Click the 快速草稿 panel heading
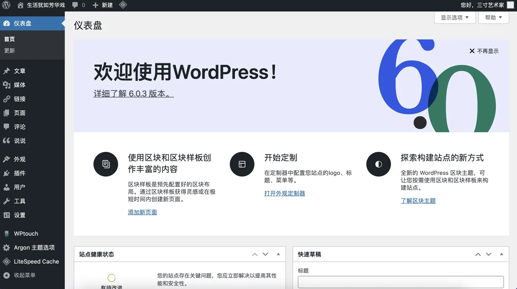 [309, 254]
